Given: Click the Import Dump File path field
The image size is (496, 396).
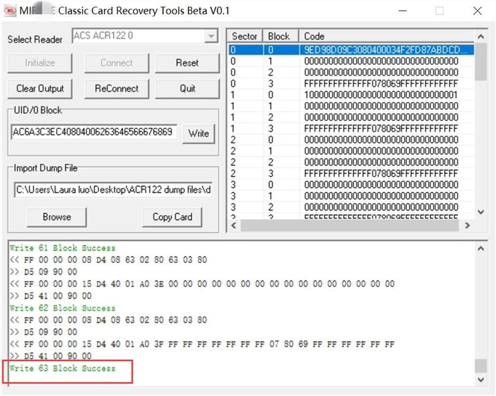Looking at the screenshot, I should coord(114,190).
